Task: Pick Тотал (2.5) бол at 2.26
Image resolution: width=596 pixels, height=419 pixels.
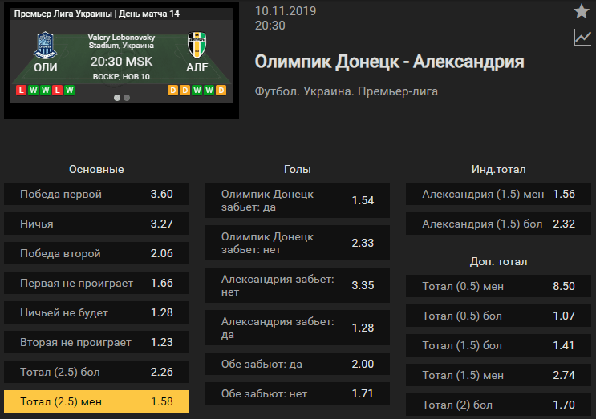Action: (96, 372)
